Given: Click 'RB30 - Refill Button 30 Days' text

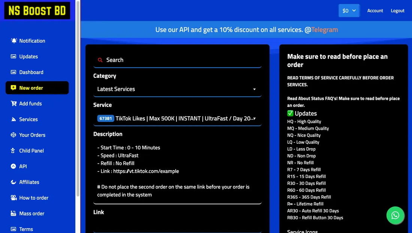Looking at the screenshot, I should tap(315, 218).
